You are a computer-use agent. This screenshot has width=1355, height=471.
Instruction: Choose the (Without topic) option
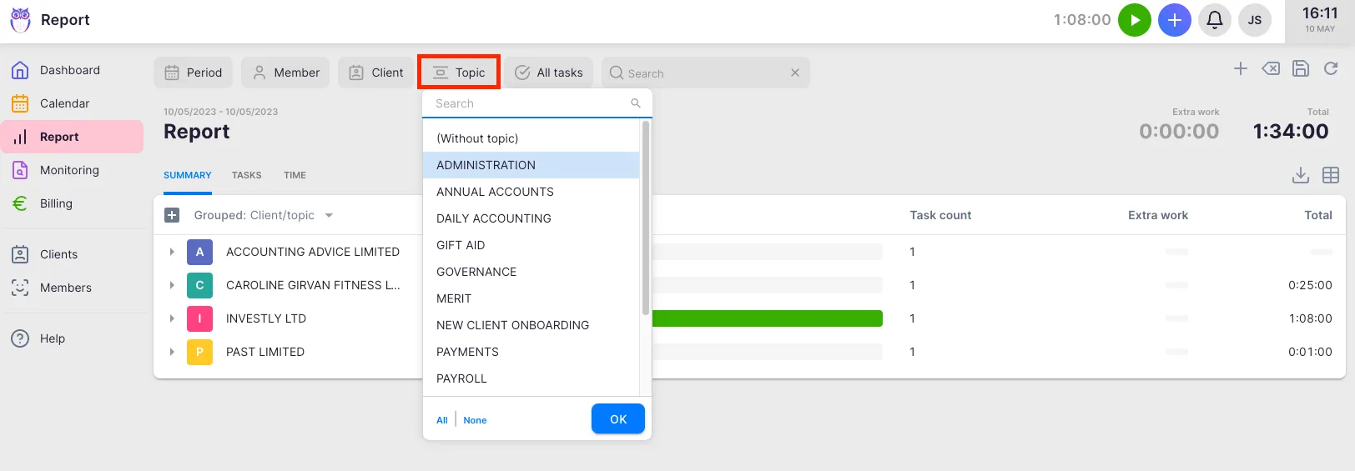click(x=477, y=138)
